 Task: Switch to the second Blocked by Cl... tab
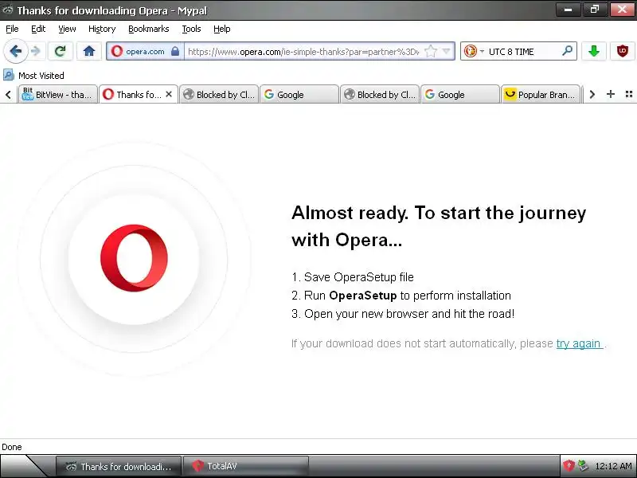coord(380,94)
